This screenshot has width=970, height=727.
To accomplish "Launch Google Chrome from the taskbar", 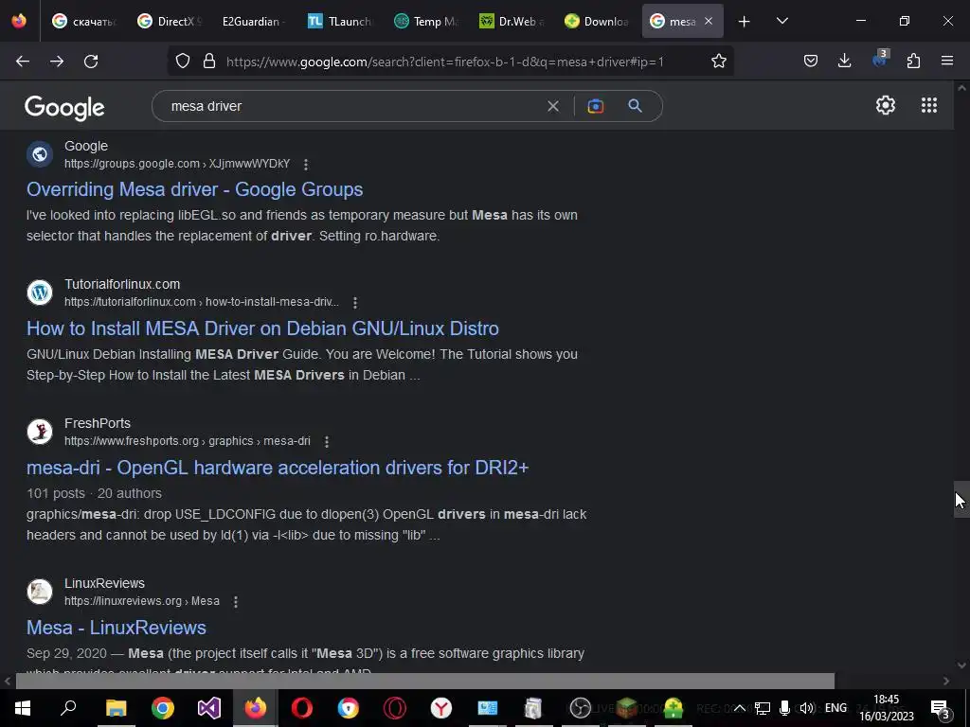I will pyautogui.click(x=163, y=708).
